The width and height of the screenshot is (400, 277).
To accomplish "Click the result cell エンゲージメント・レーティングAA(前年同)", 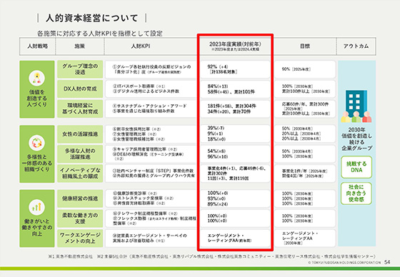I will pos(235,238).
